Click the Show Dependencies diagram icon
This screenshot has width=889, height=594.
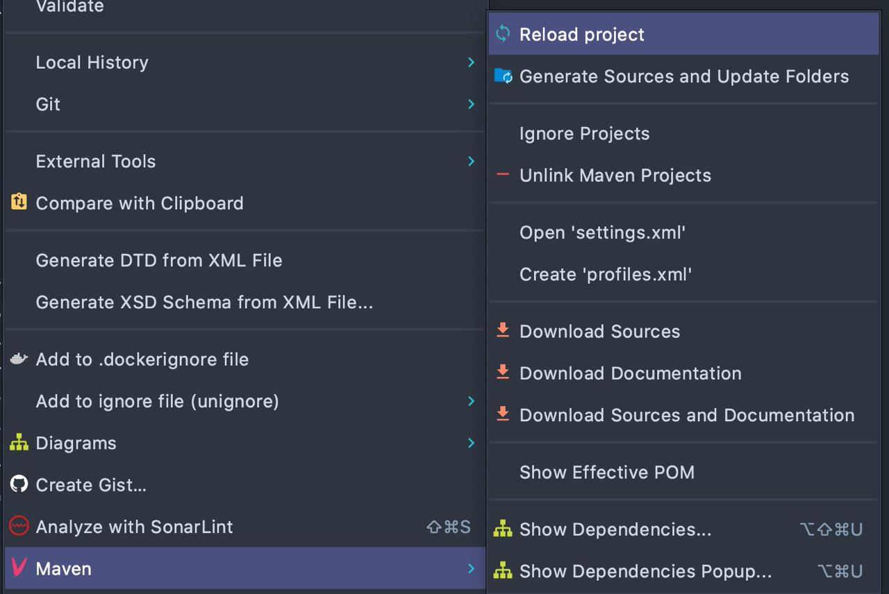(503, 529)
